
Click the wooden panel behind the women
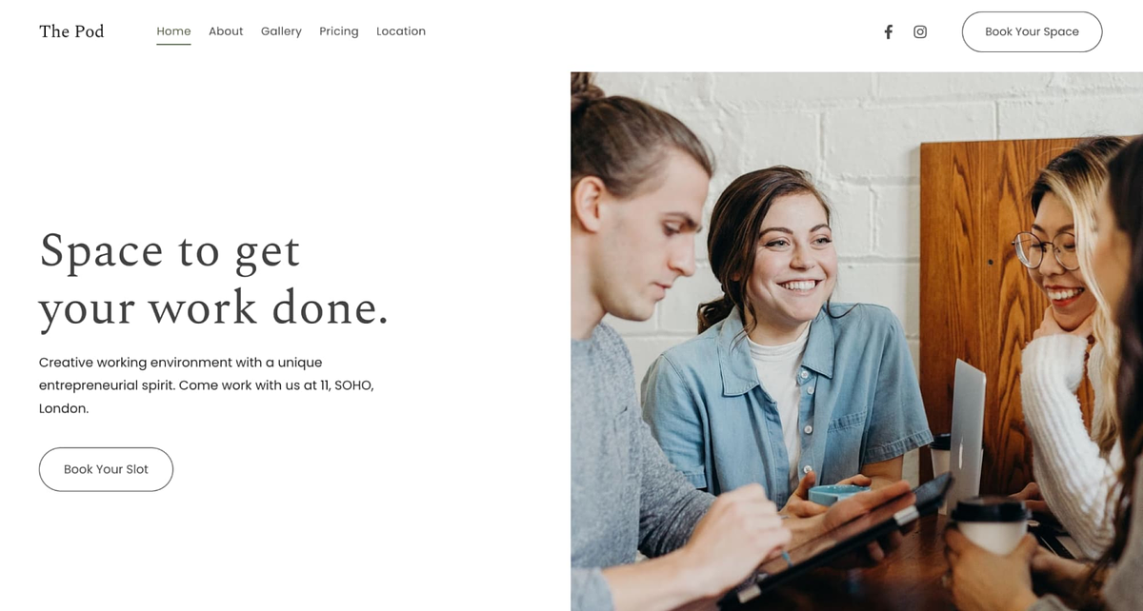coord(972,286)
